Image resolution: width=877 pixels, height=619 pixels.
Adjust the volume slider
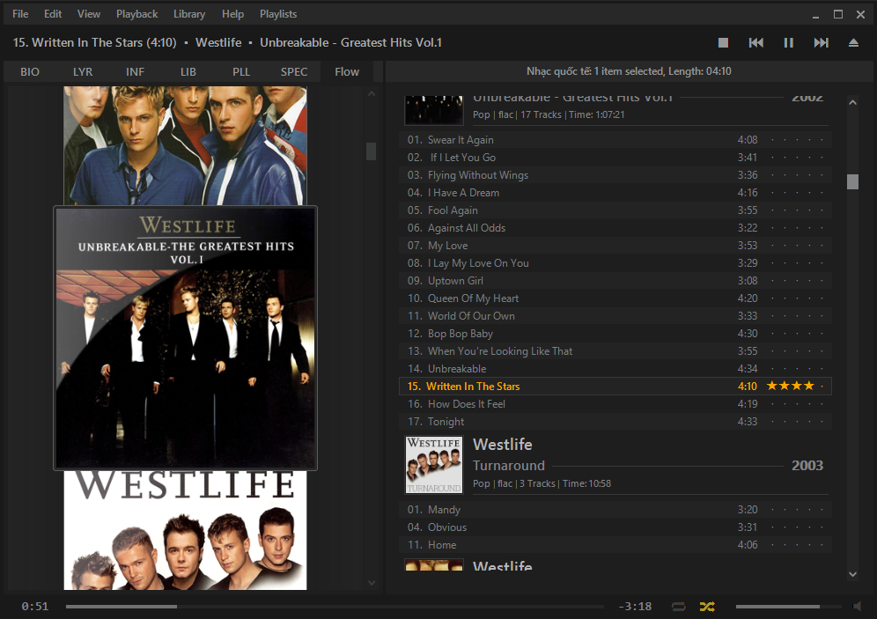[788, 606]
